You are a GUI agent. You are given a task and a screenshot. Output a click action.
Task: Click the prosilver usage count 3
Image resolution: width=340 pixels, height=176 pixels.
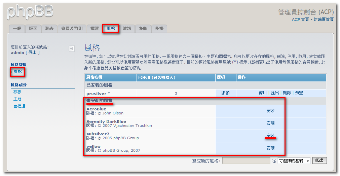click(x=176, y=94)
